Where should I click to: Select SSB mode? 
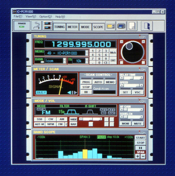point(39,119)
